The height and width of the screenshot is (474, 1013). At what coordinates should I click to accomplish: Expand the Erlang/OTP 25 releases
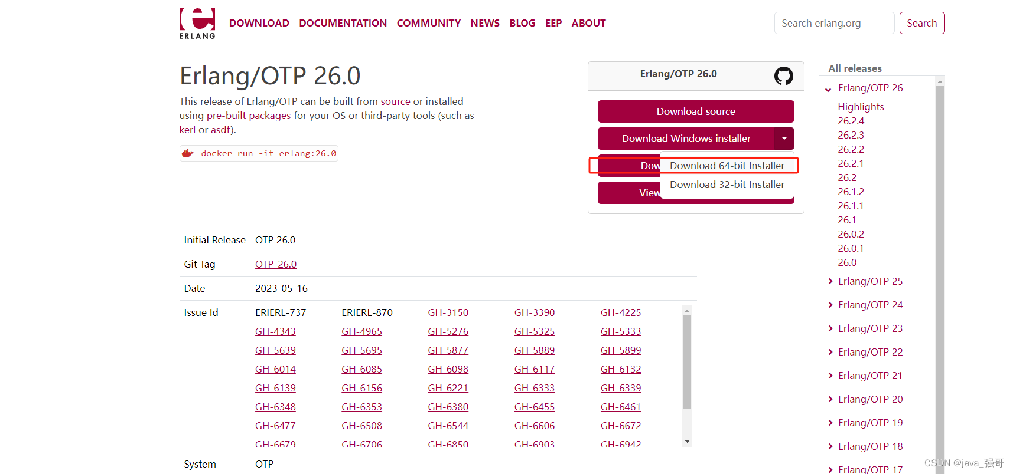pyautogui.click(x=830, y=281)
